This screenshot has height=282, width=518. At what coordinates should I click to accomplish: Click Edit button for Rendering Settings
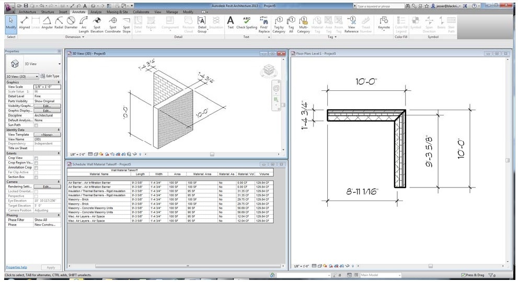click(x=47, y=186)
